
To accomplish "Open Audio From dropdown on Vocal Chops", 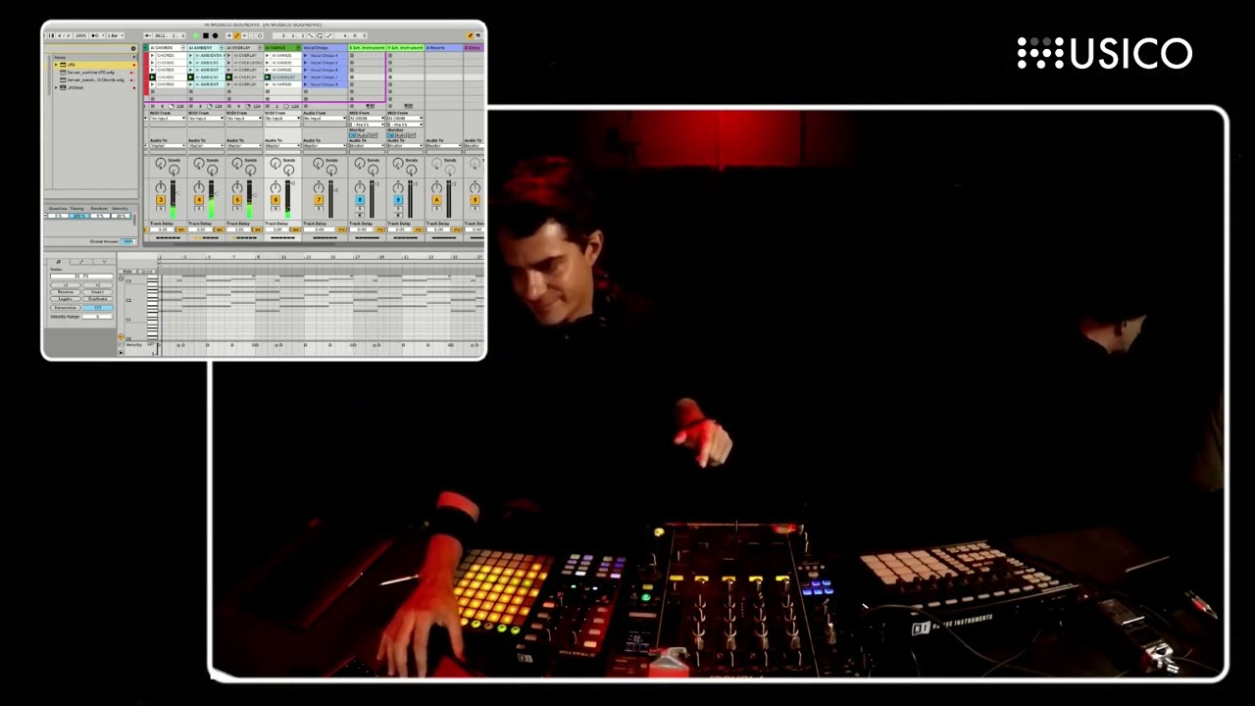I will click(325, 118).
